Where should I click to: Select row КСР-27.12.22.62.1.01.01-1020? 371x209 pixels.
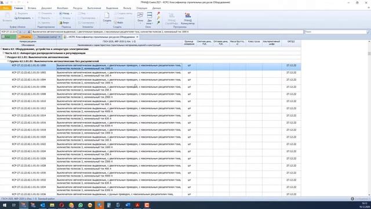tap(151, 138)
